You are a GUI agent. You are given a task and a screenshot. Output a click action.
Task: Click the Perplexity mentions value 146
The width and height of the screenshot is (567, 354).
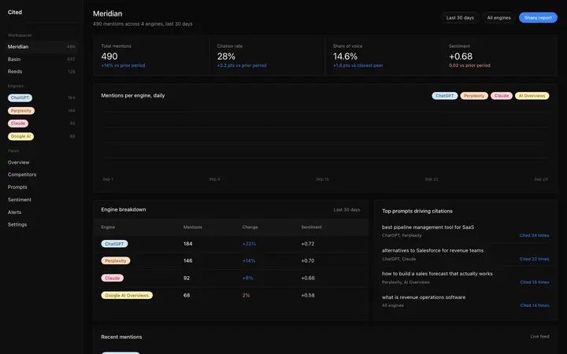point(187,261)
